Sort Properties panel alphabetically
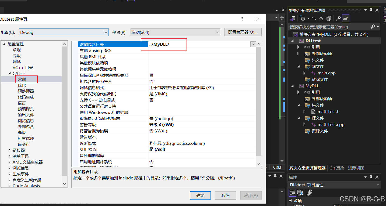 click(300, 193)
